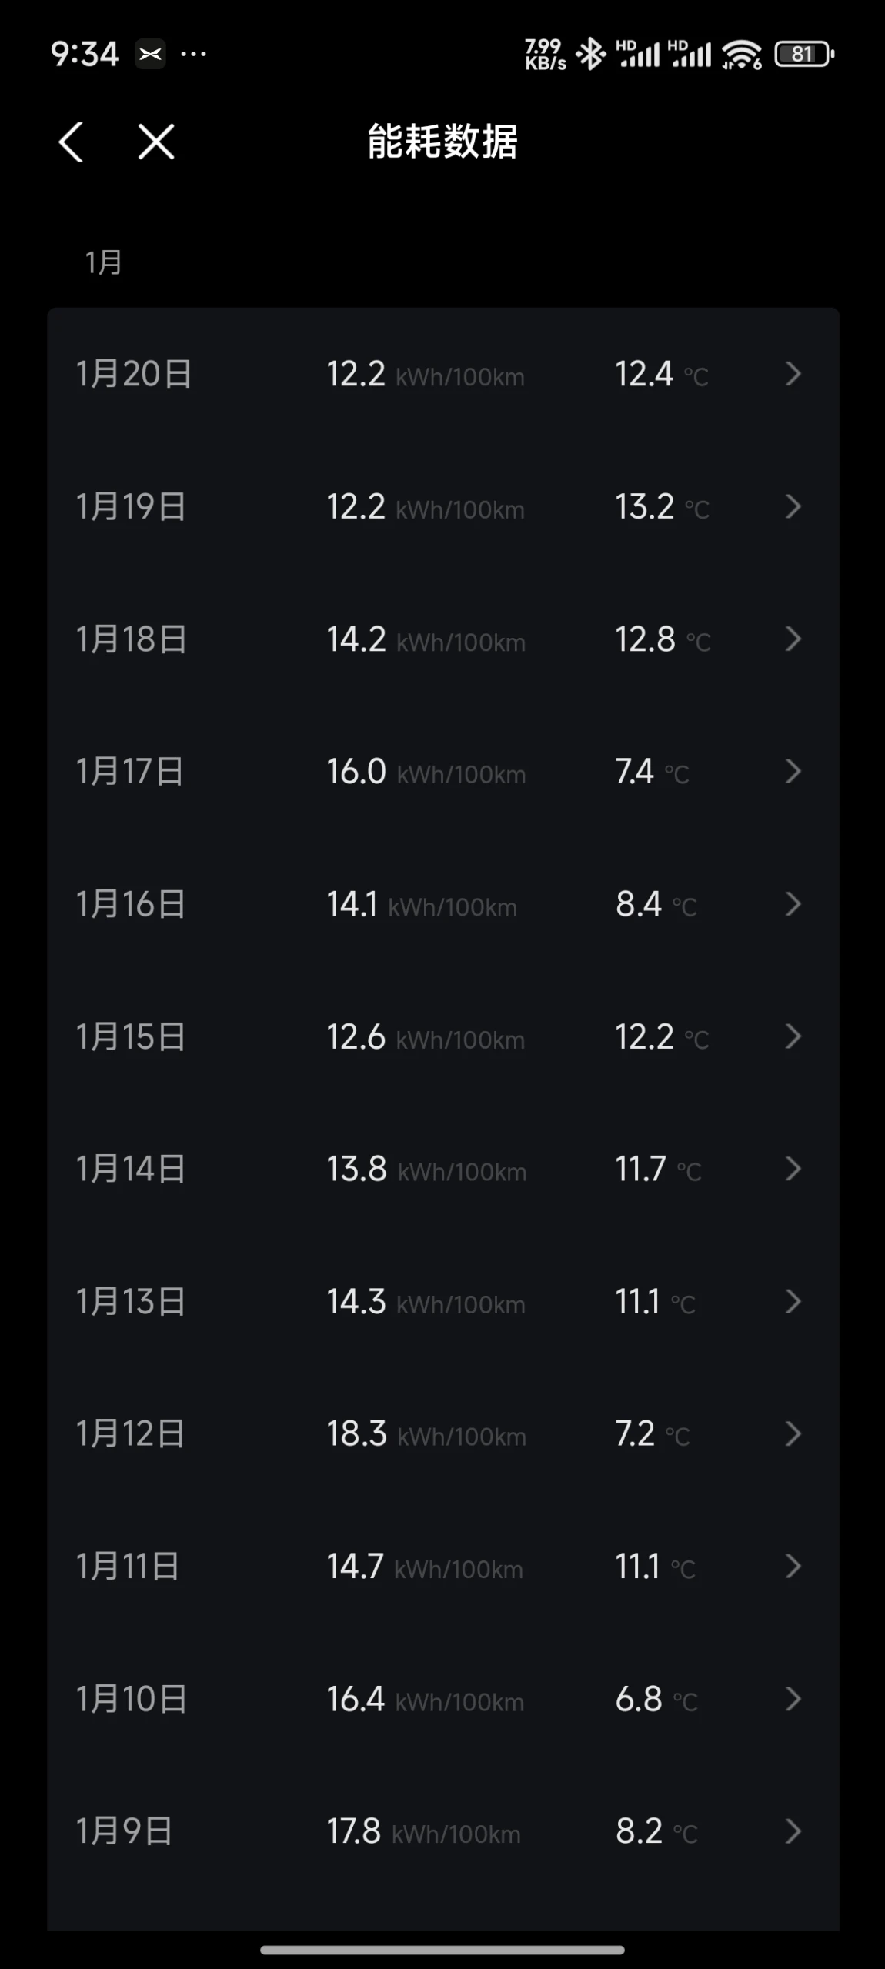
Task: Tap the back arrow icon
Action: pos(71,142)
